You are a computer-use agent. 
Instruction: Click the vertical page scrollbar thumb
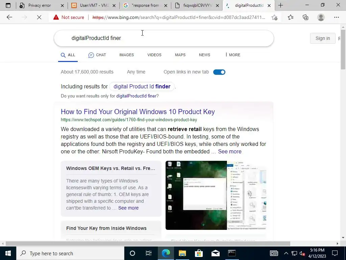(343, 49)
